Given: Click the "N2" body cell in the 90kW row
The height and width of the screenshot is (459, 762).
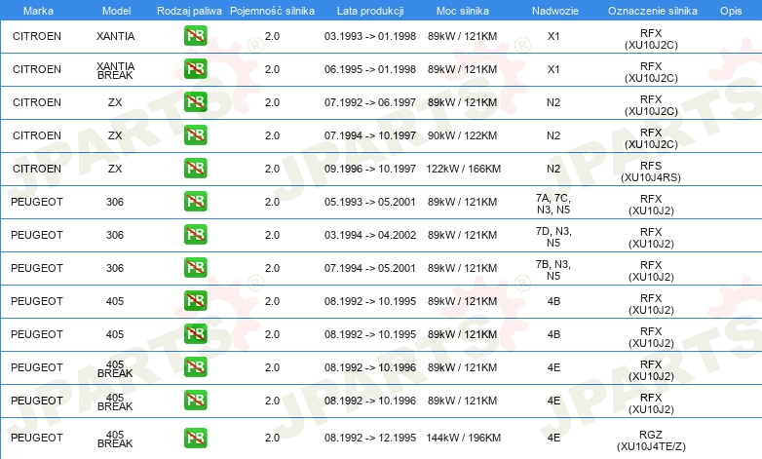Looking at the screenshot, I should pos(553,135).
